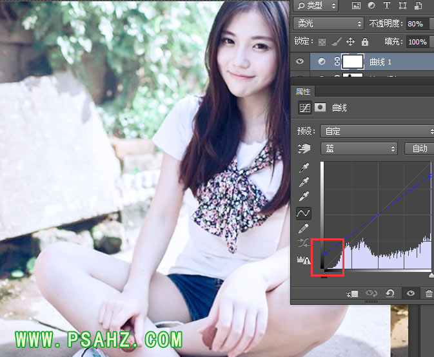434x357 pixels.
Task: Open the 柔光 blend mode dropdown
Action: pyautogui.click(x=328, y=23)
